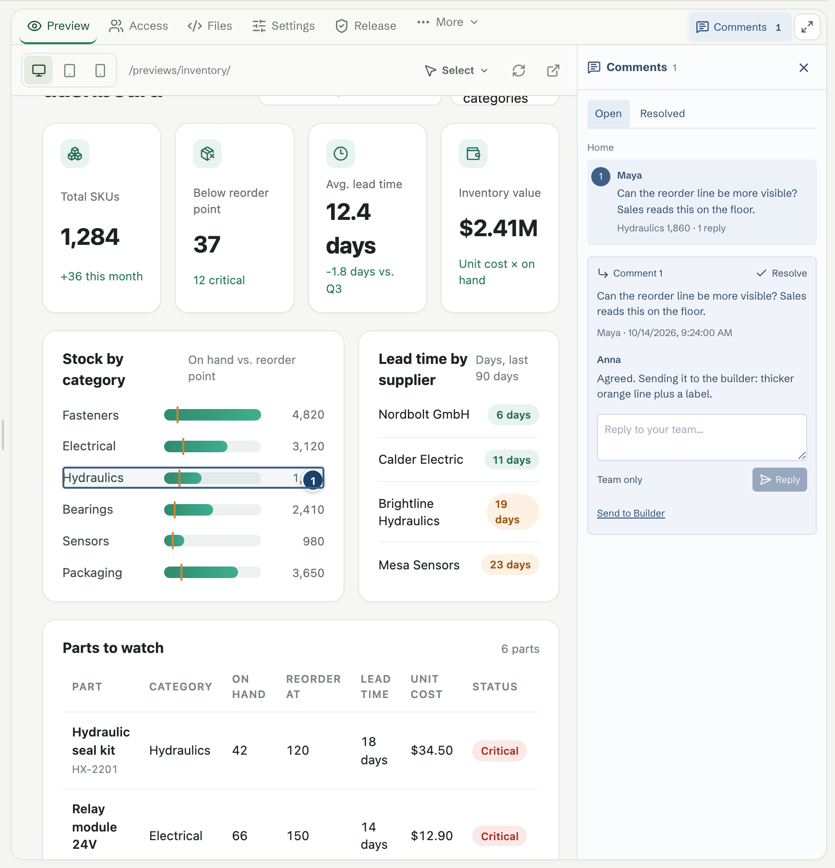The image size is (835, 868).
Task: Open the Release tab
Action: (366, 26)
